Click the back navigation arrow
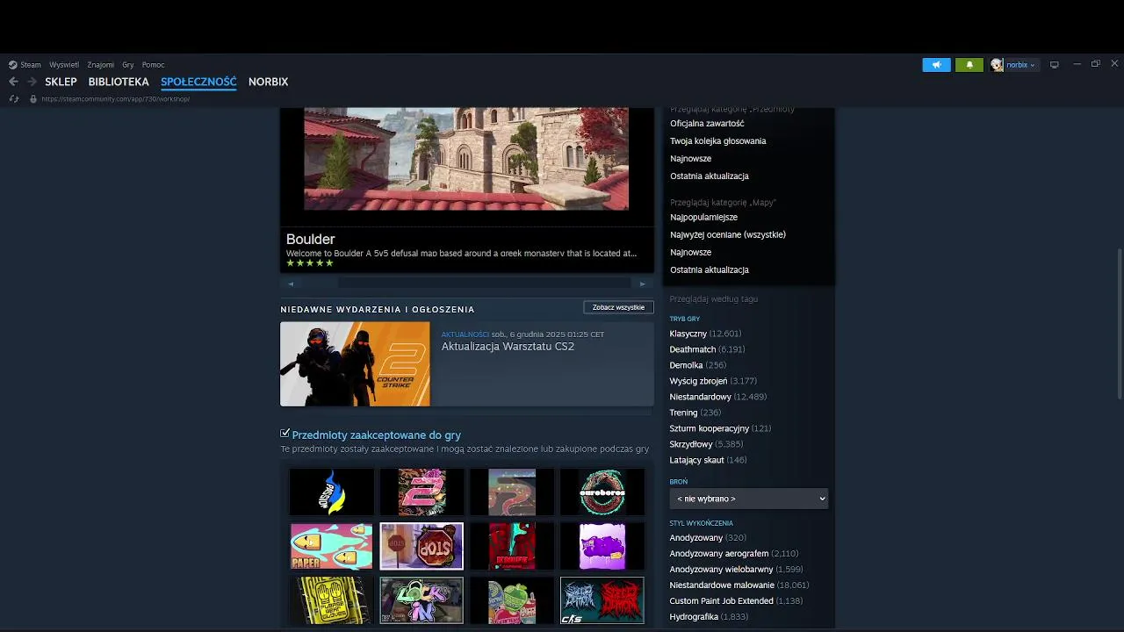 click(x=13, y=82)
